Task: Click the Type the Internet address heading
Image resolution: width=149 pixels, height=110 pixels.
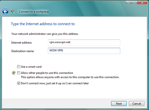Action: (43, 24)
